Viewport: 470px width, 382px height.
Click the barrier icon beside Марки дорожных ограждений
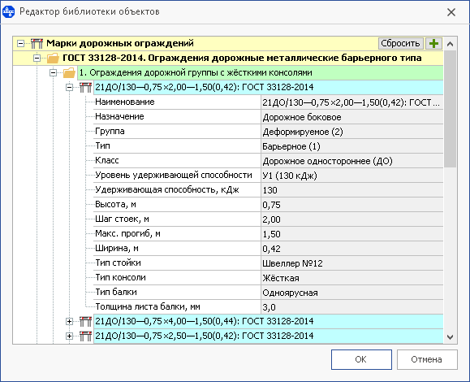pyautogui.click(x=37, y=44)
